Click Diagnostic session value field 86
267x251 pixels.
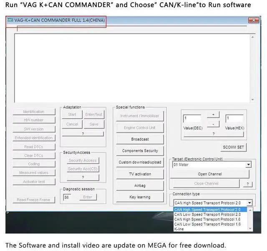(x=67, y=197)
